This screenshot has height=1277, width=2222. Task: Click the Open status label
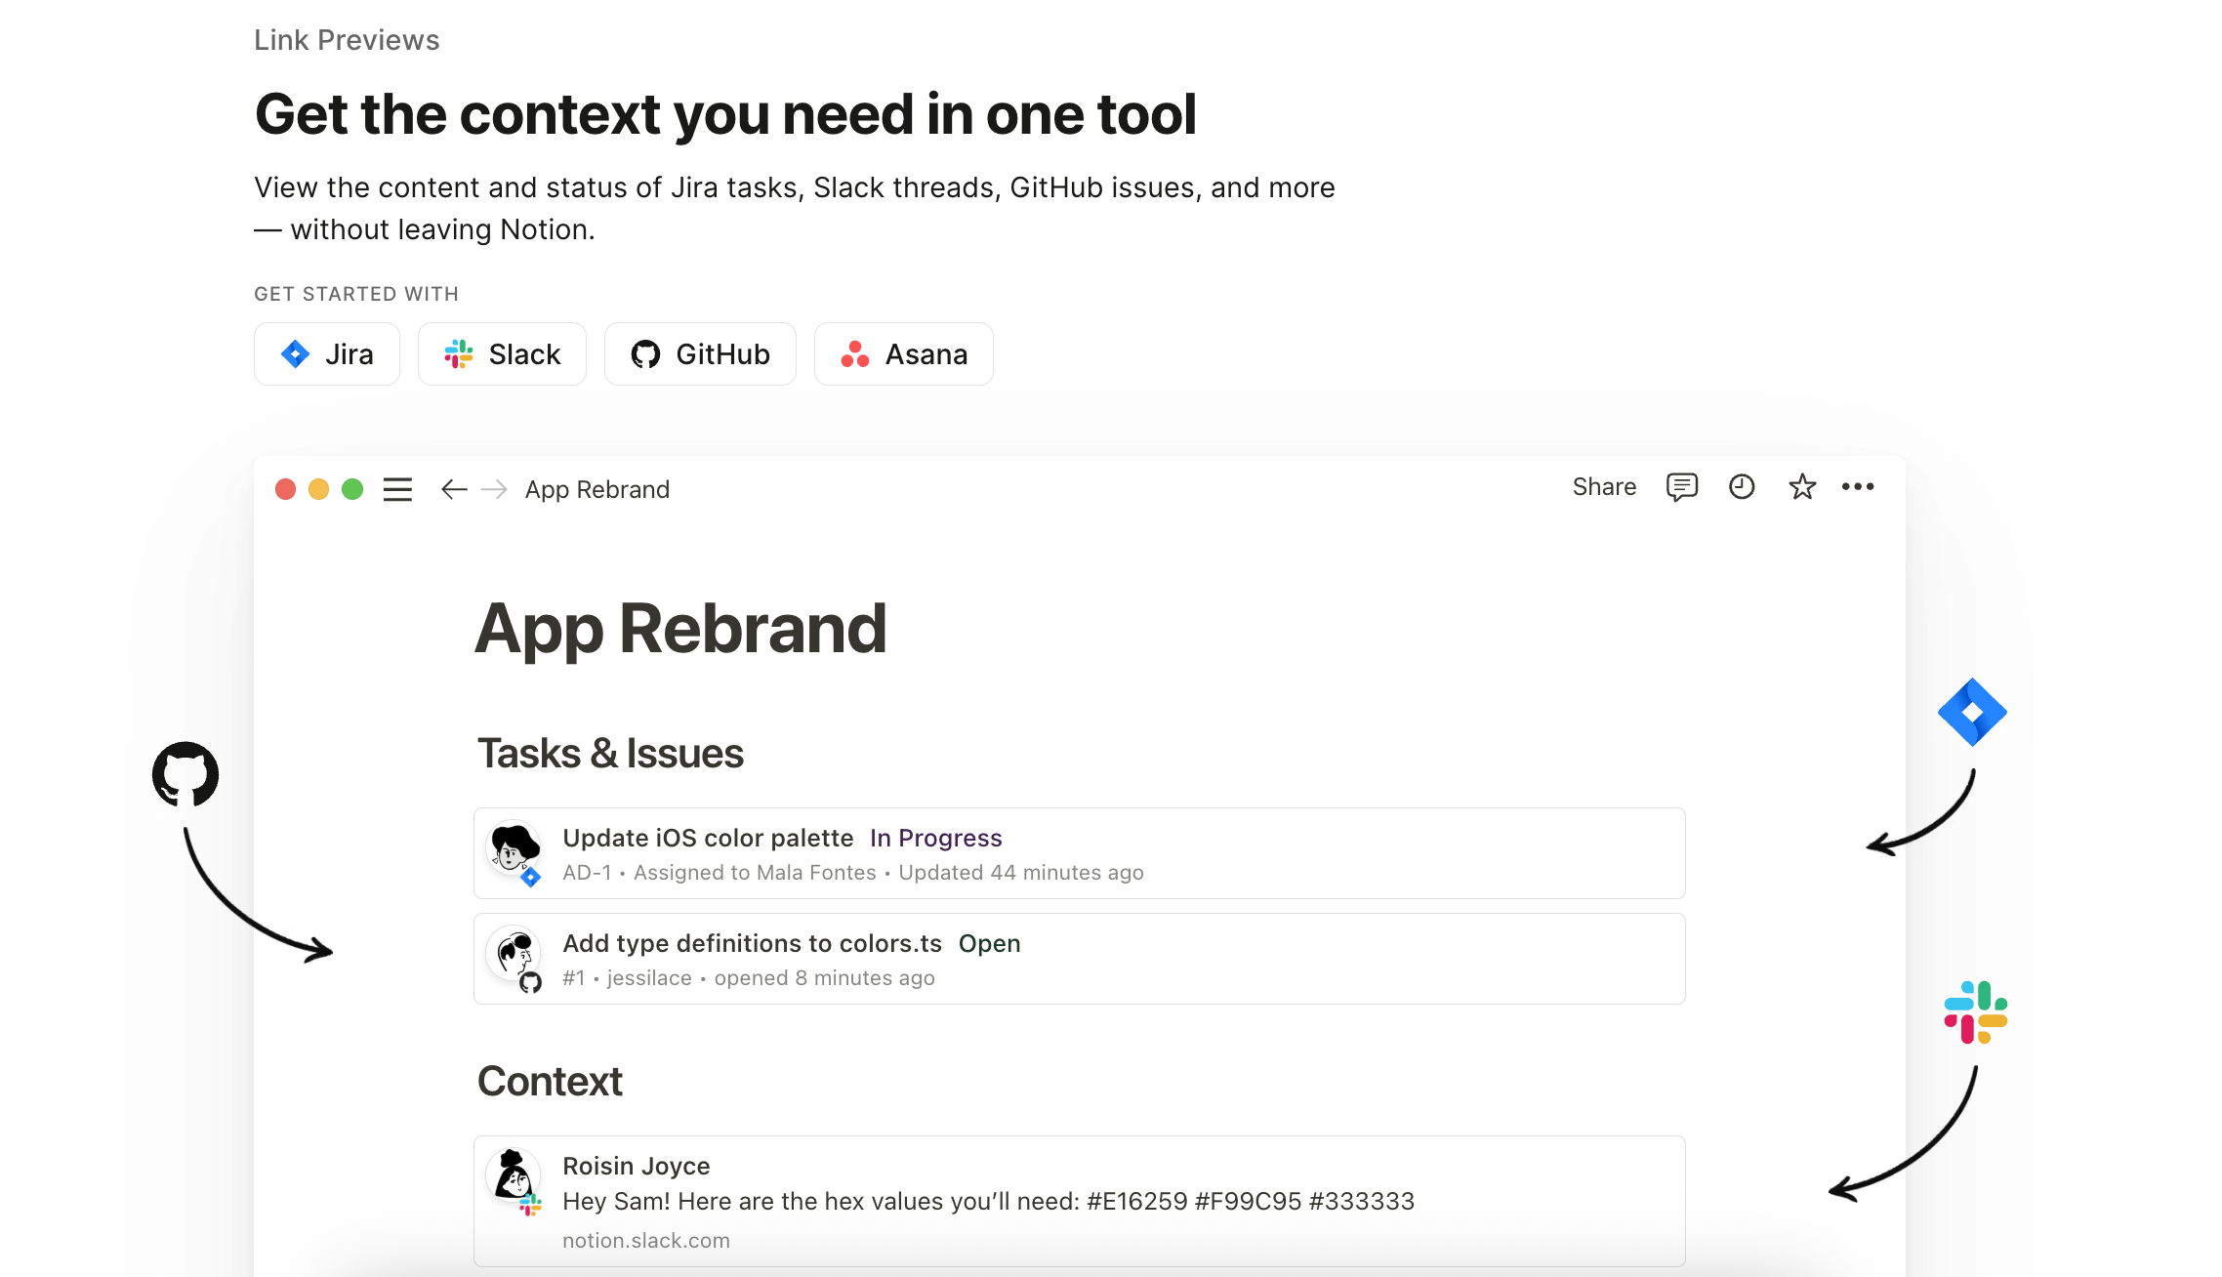tap(990, 943)
